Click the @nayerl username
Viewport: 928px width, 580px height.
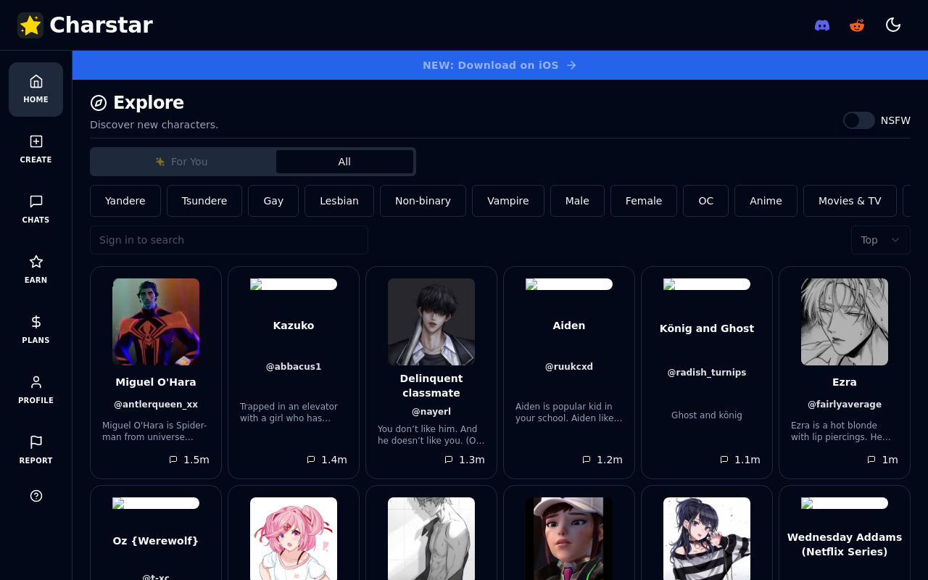[x=431, y=412]
